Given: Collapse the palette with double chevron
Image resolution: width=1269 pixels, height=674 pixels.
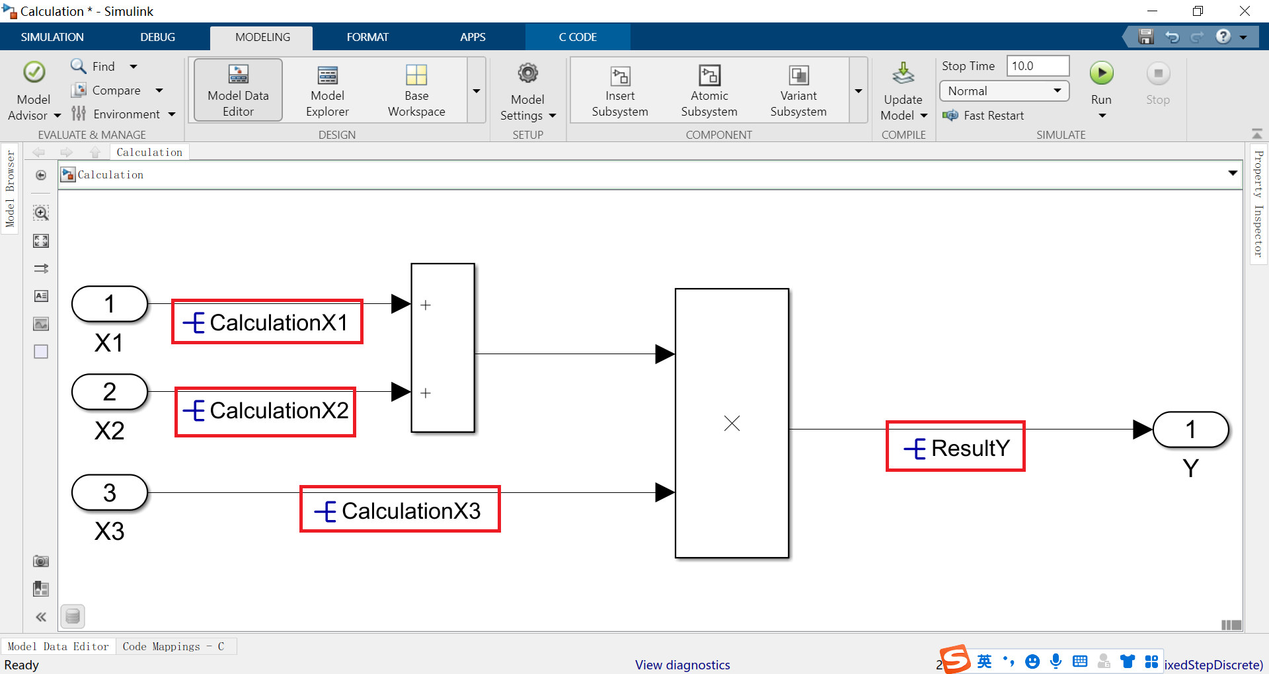Looking at the screenshot, I should 41,617.
